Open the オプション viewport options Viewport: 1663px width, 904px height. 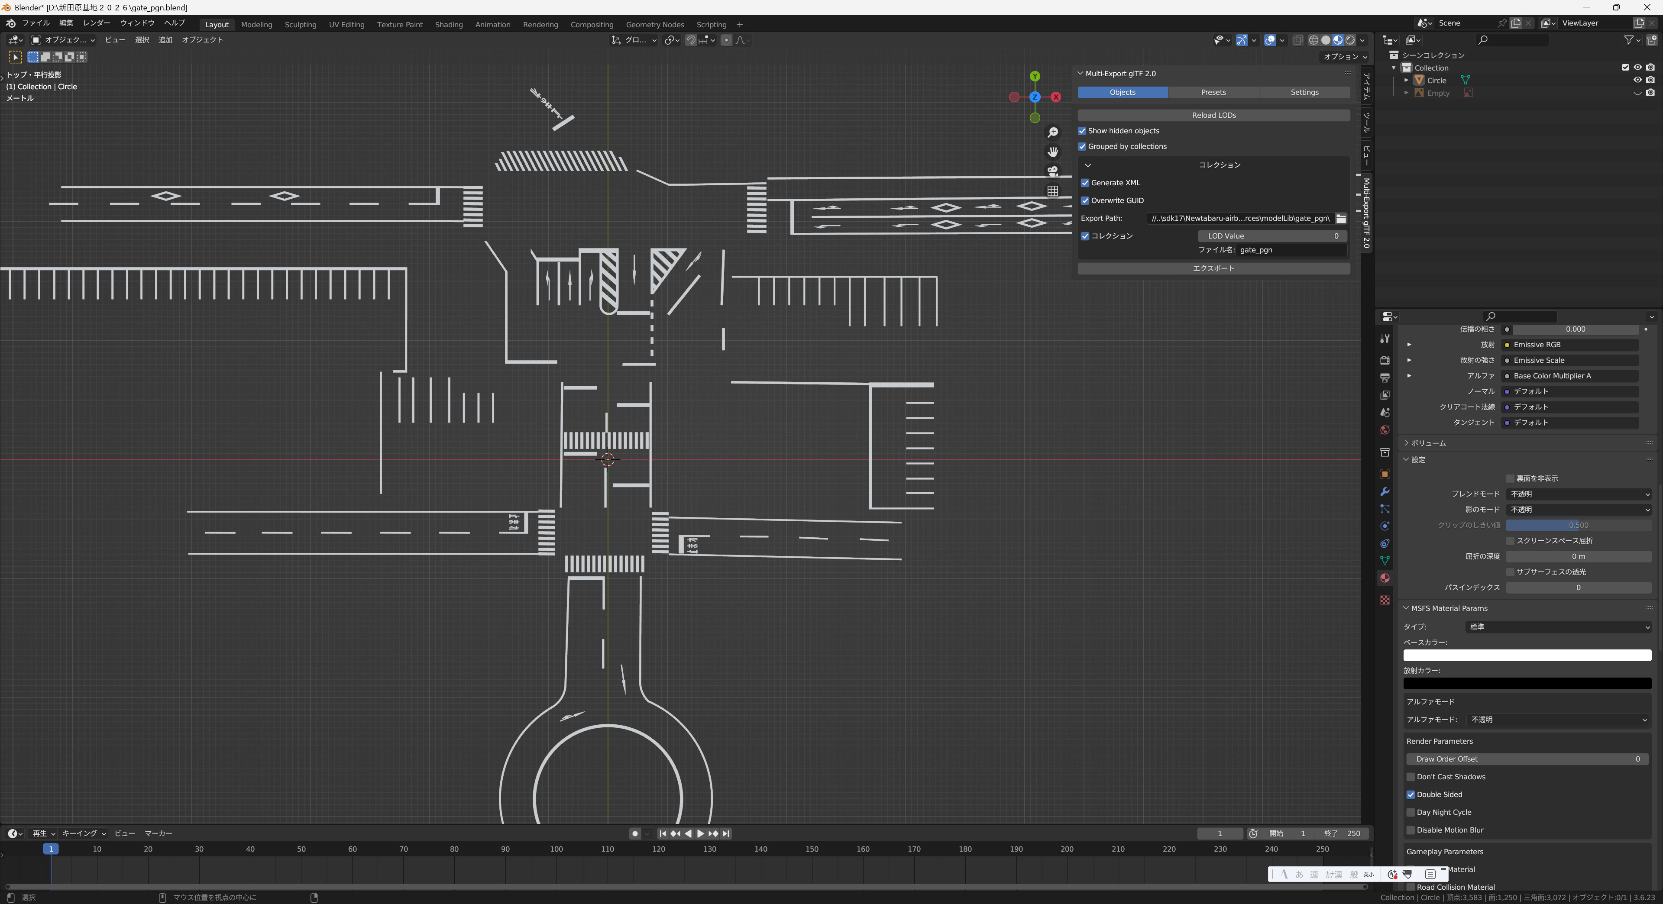coord(1346,57)
